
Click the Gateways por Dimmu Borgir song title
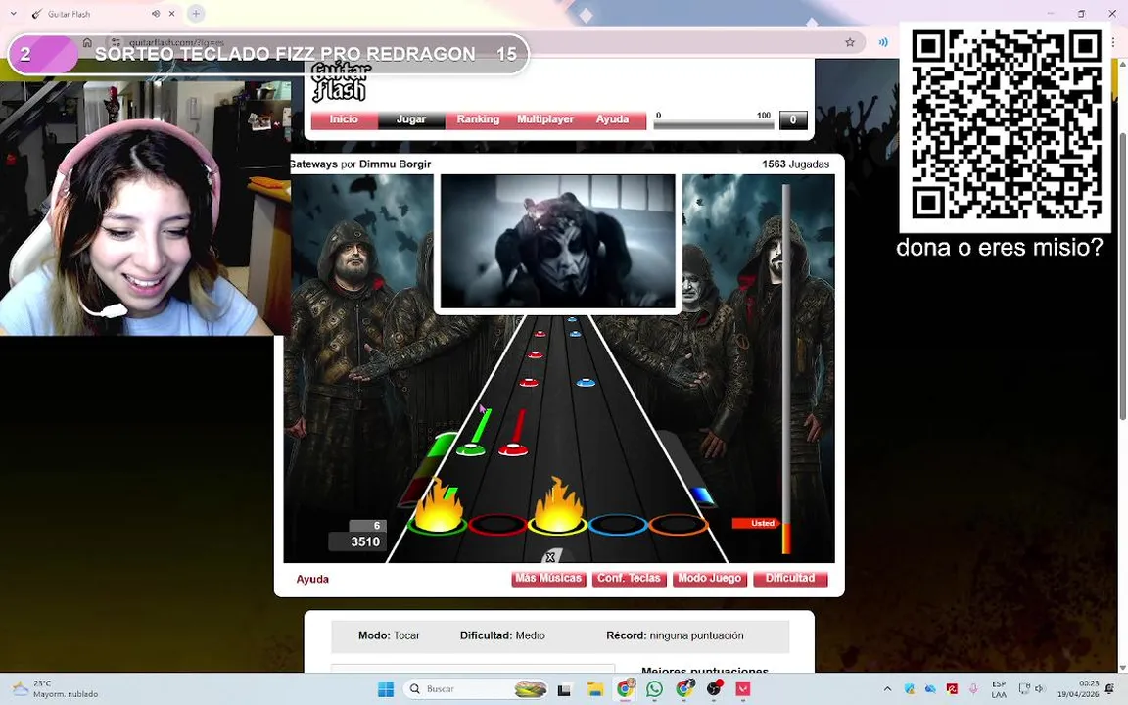[359, 164]
